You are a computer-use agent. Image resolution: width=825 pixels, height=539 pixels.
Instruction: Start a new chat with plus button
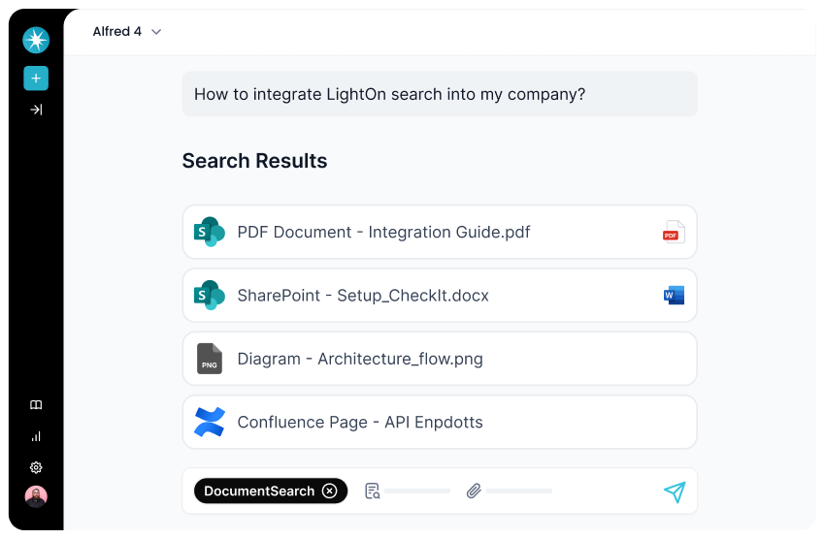36,79
